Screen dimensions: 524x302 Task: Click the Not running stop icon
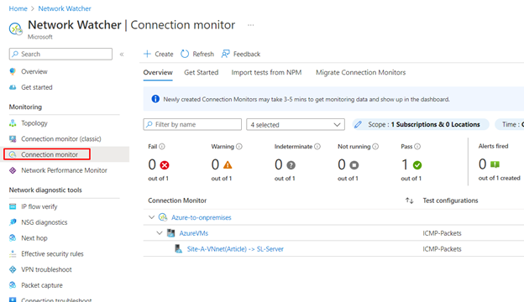coord(354,165)
